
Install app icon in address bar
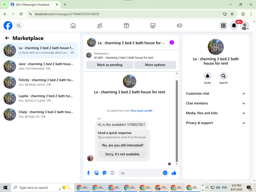pos(225,14)
